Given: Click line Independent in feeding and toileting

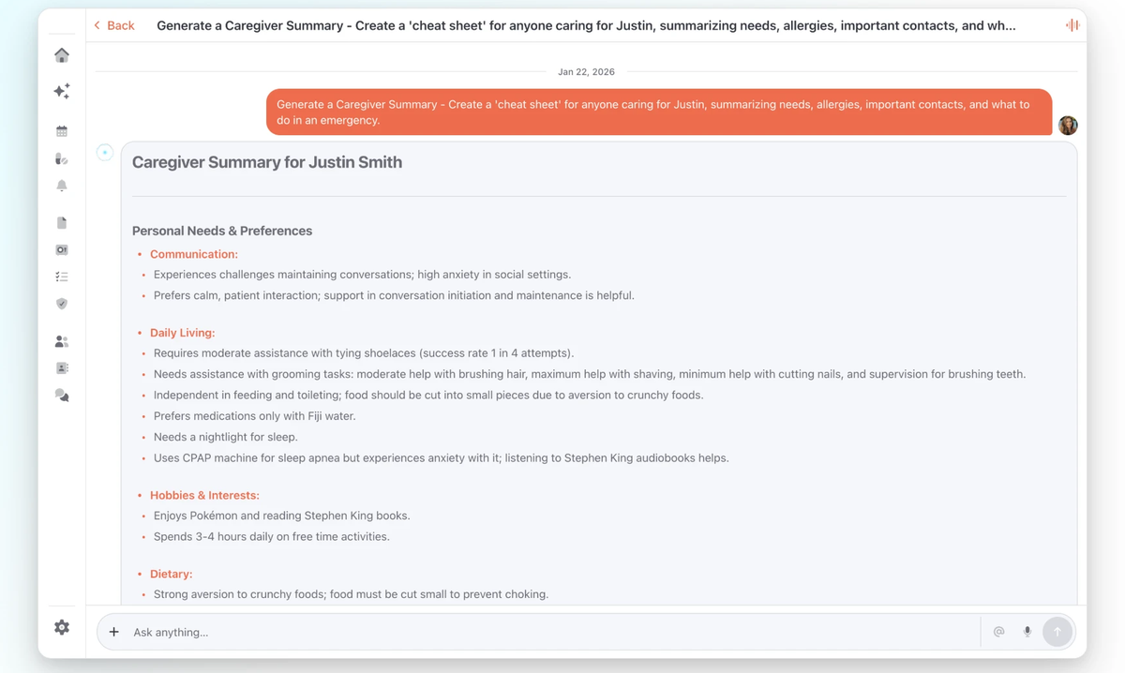Looking at the screenshot, I should (x=428, y=395).
